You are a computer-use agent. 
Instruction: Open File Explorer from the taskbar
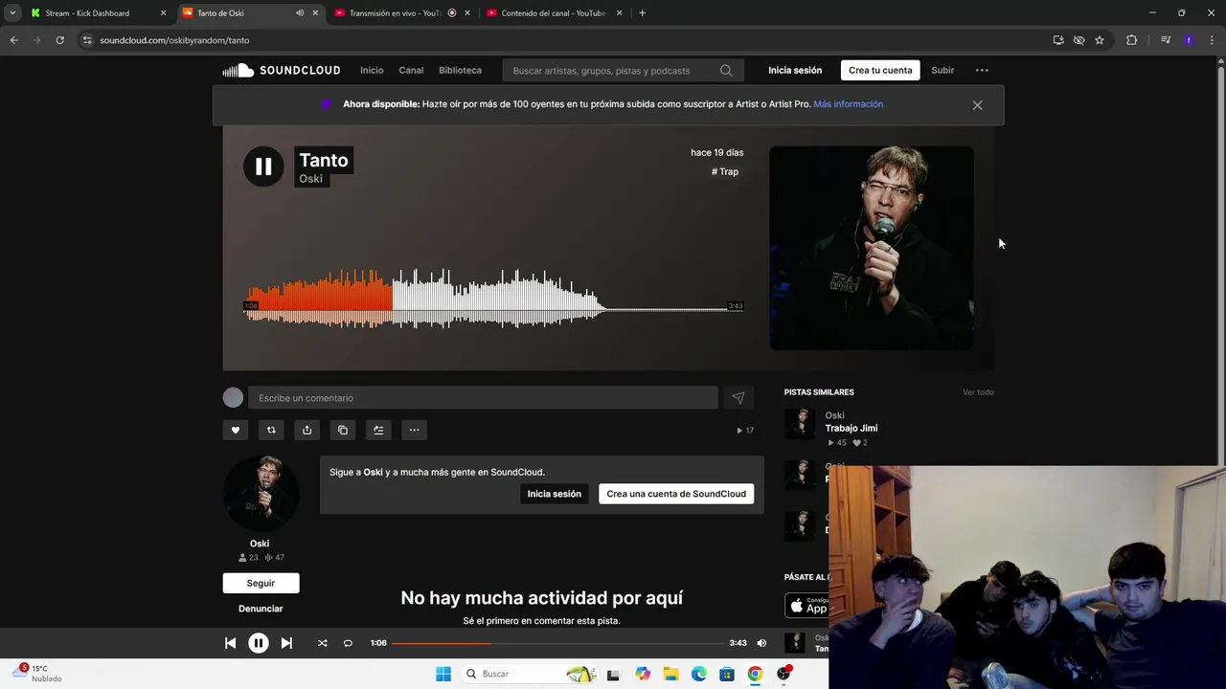point(670,674)
